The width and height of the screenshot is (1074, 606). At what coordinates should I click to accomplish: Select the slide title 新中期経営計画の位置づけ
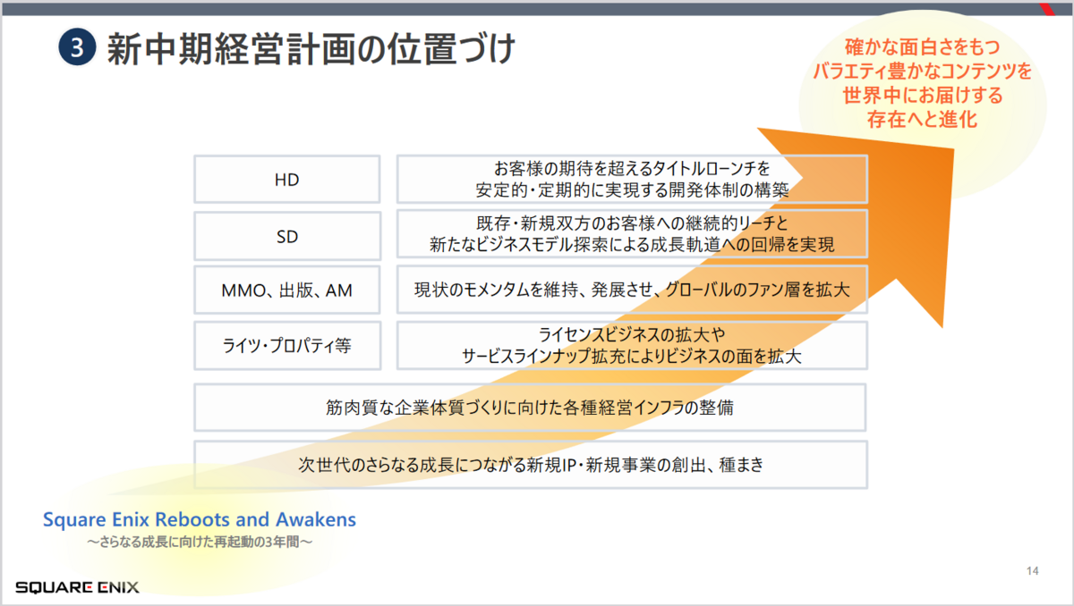(x=311, y=48)
